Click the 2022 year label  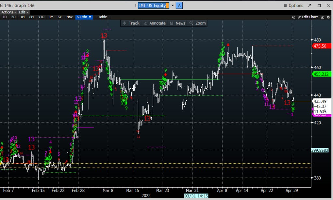tap(146, 196)
